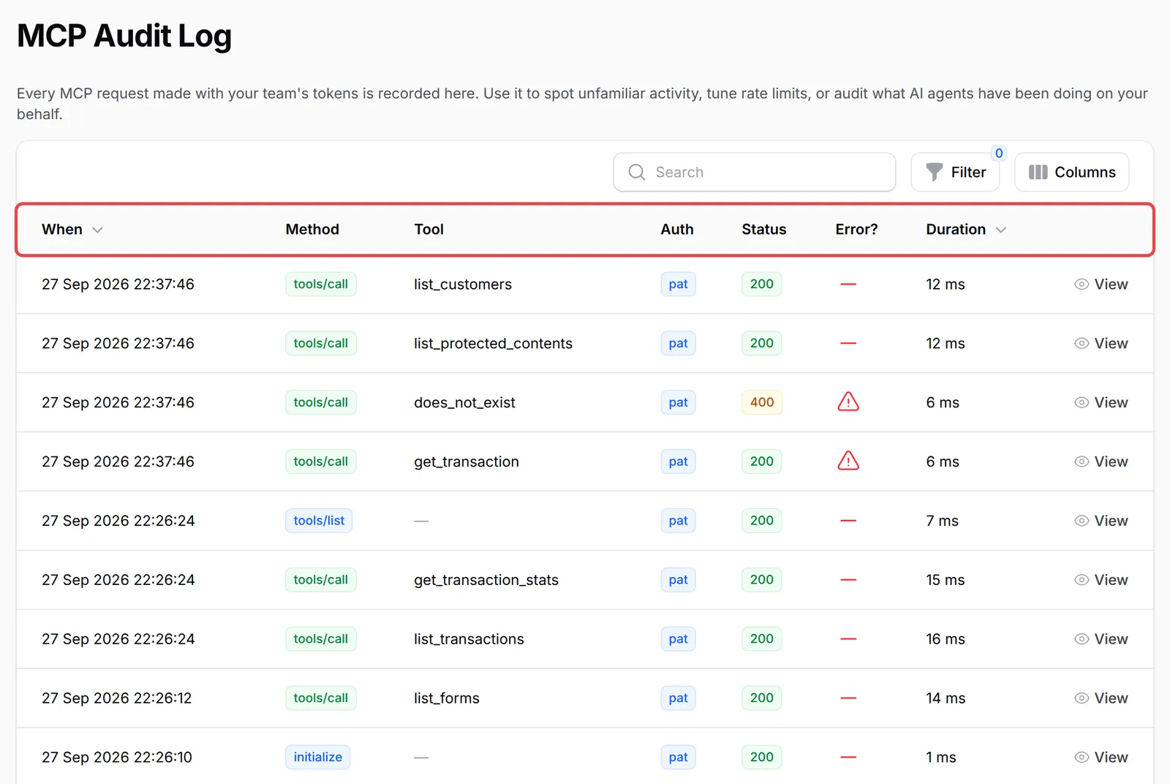Click pat badge on initialize row
The width and height of the screenshot is (1170, 784).
pos(678,757)
